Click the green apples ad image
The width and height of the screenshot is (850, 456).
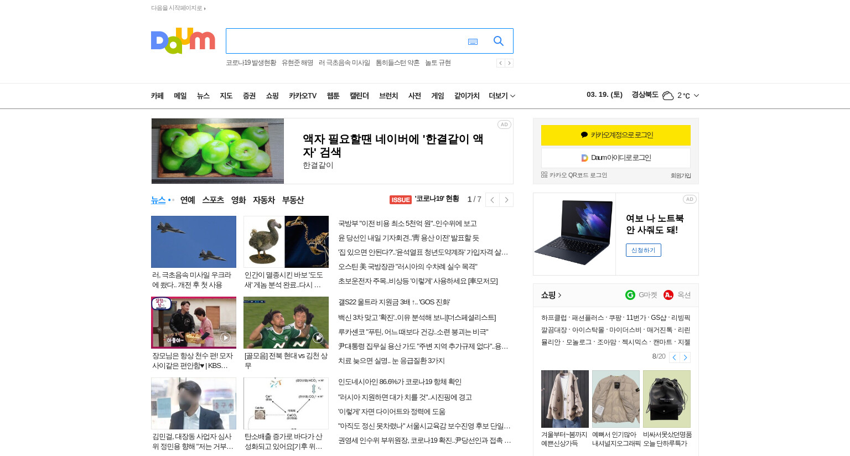217,151
